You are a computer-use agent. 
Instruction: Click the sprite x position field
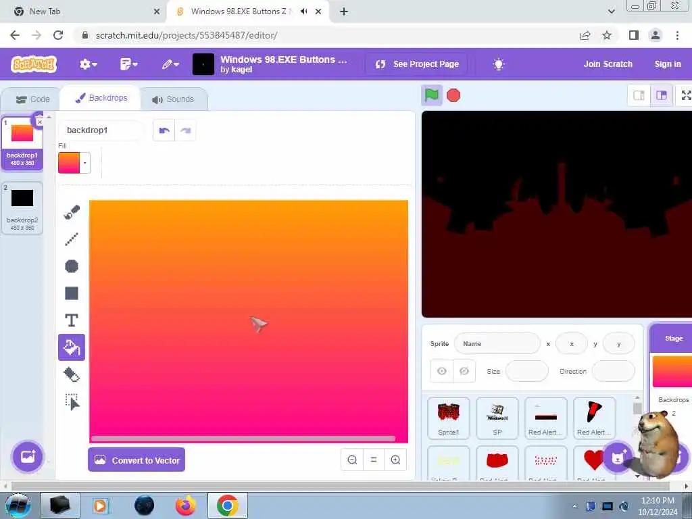click(572, 343)
